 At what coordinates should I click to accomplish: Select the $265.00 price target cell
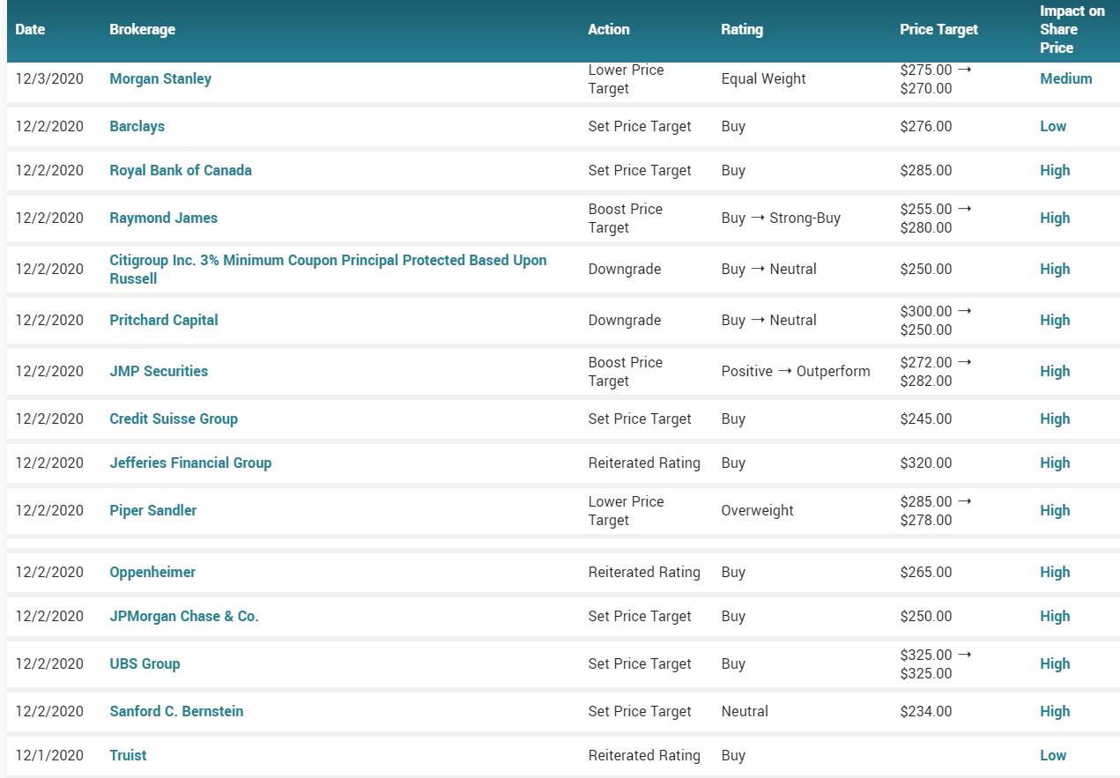pyautogui.click(x=926, y=572)
